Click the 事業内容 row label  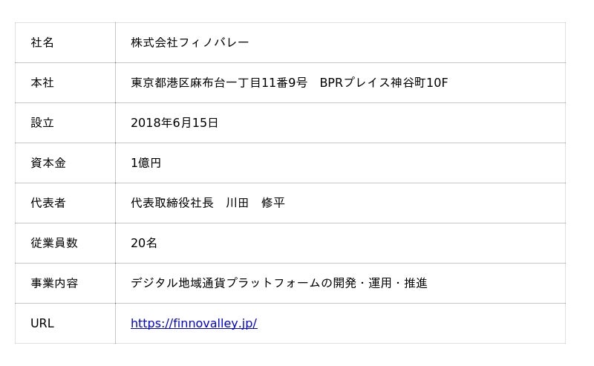54,283
